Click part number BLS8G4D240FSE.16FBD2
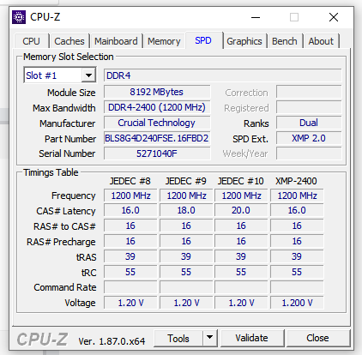This screenshot has height=355, width=362. [157, 138]
